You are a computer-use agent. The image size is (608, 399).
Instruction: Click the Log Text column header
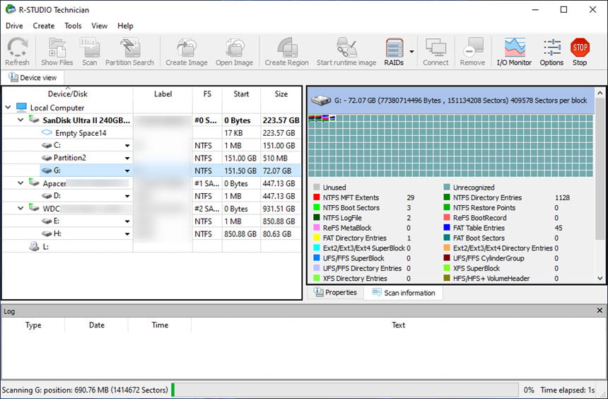click(398, 325)
